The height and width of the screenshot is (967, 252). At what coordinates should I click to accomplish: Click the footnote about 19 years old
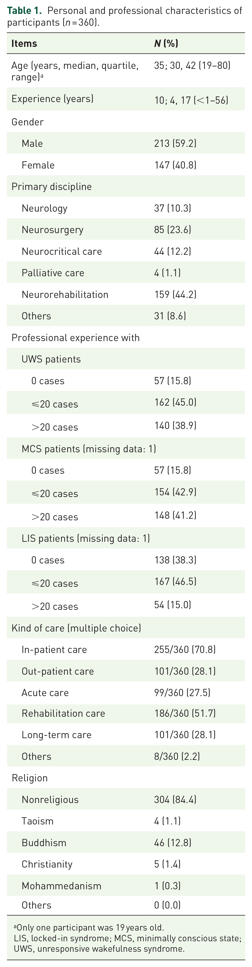pyautogui.click(x=89, y=927)
